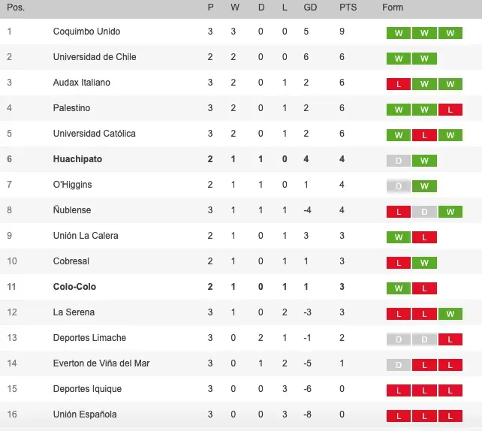Sort table by the PTS column header
Screen dimensions: 482x431
pyautogui.click(x=348, y=8)
